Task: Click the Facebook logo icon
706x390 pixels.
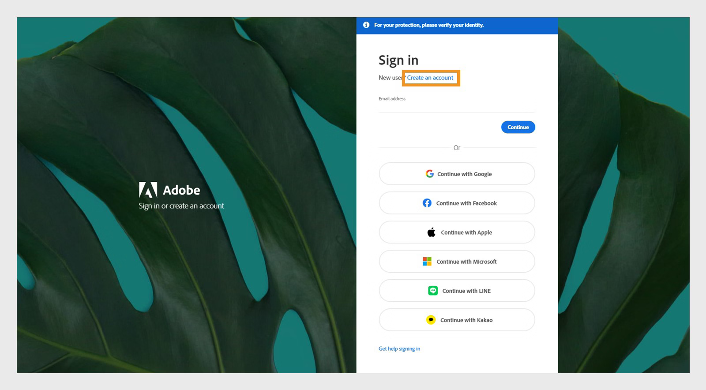Action: point(427,203)
